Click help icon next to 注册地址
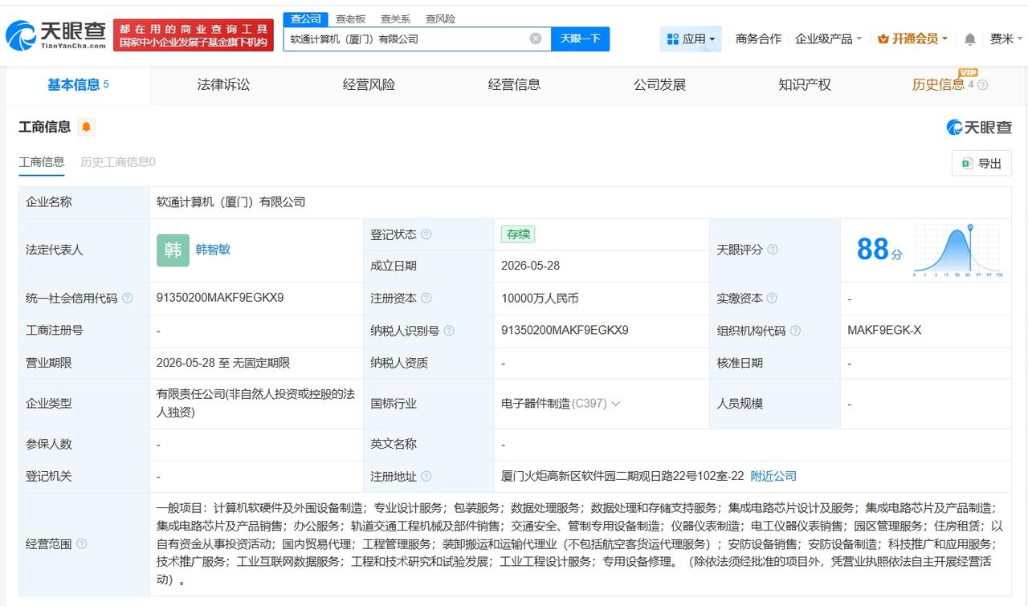Viewport: 1028px width, 606px height. [x=426, y=477]
